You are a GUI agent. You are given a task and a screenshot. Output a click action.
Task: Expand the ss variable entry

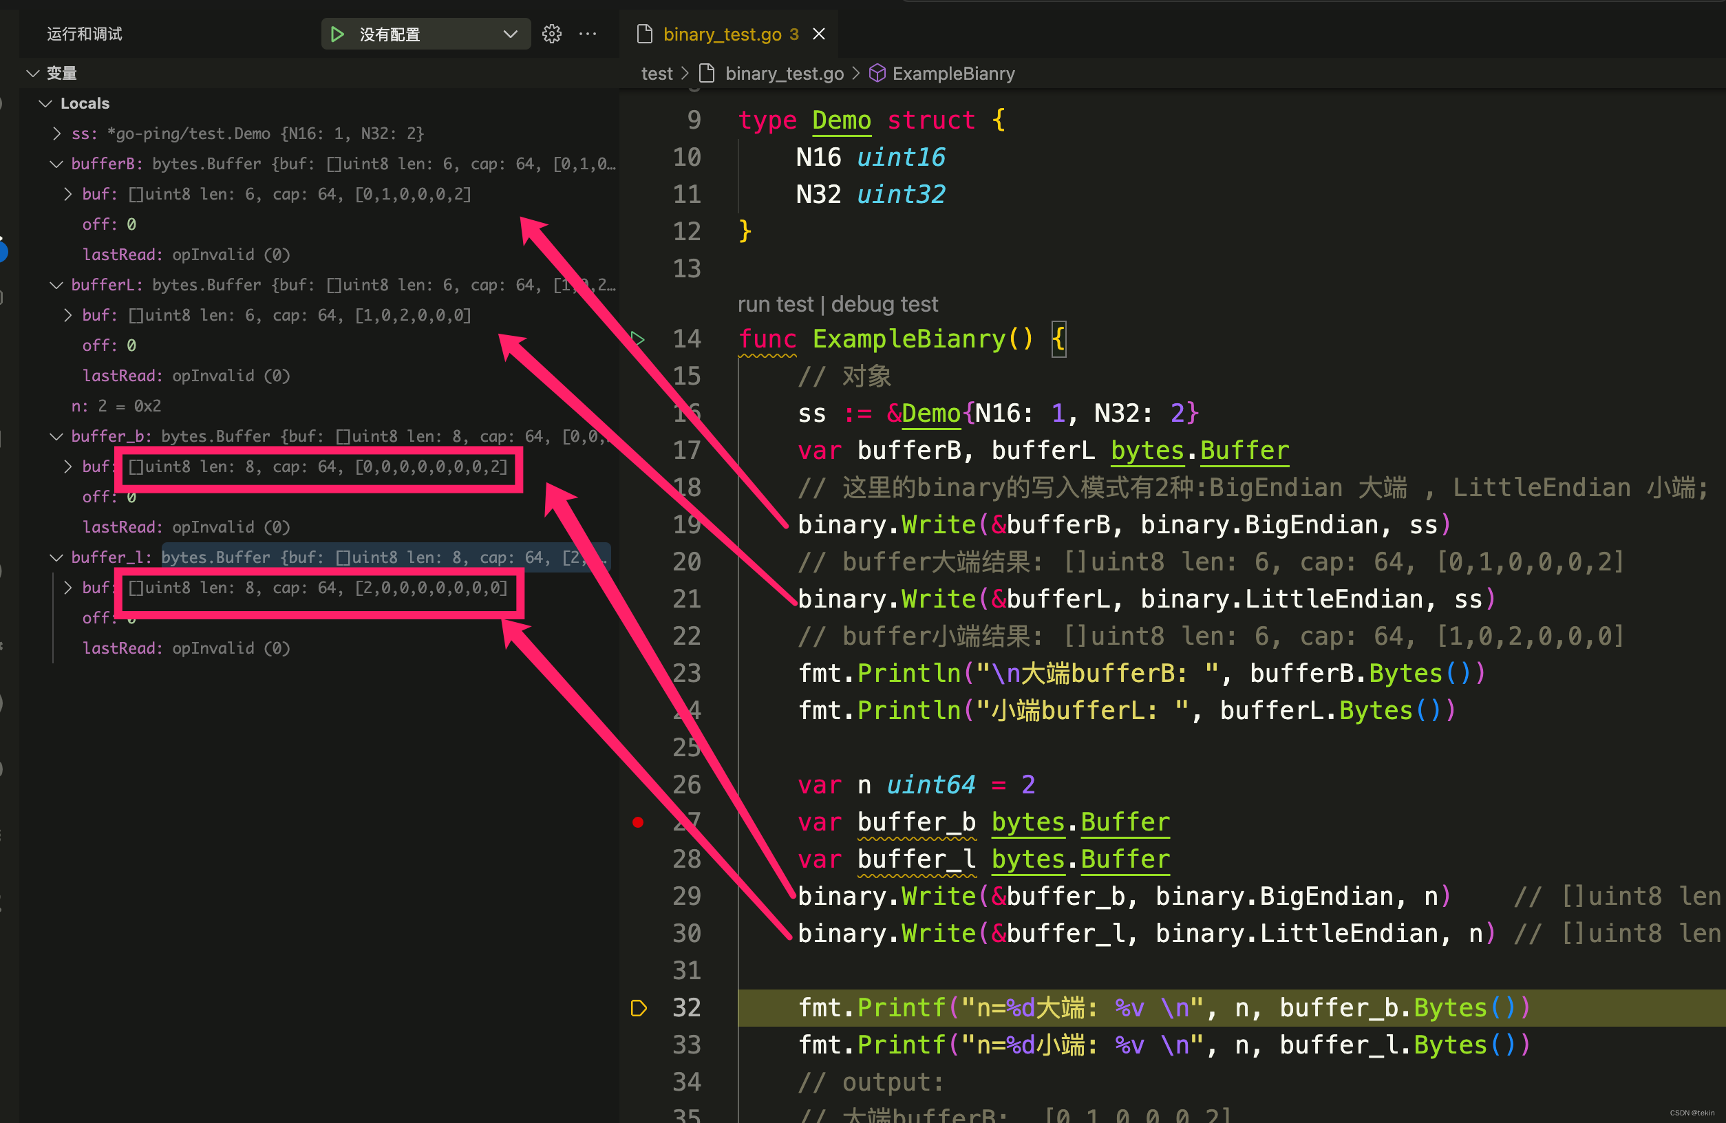56,133
